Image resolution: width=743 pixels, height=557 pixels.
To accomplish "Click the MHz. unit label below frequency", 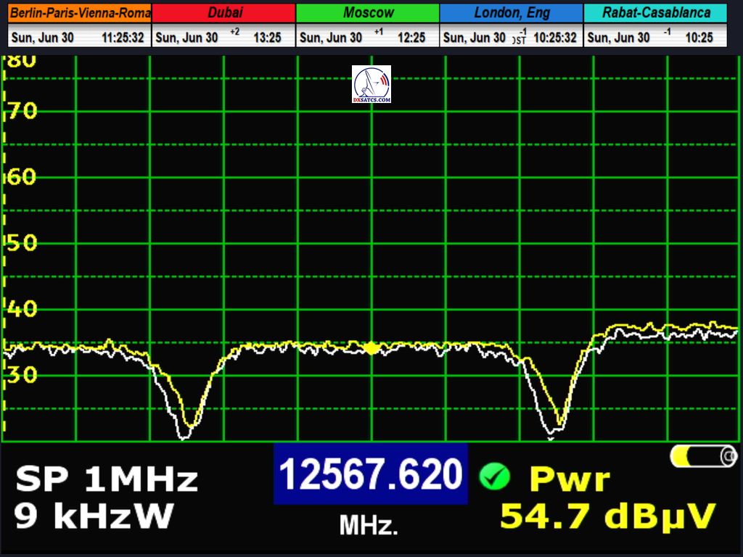I will click(x=369, y=525).
